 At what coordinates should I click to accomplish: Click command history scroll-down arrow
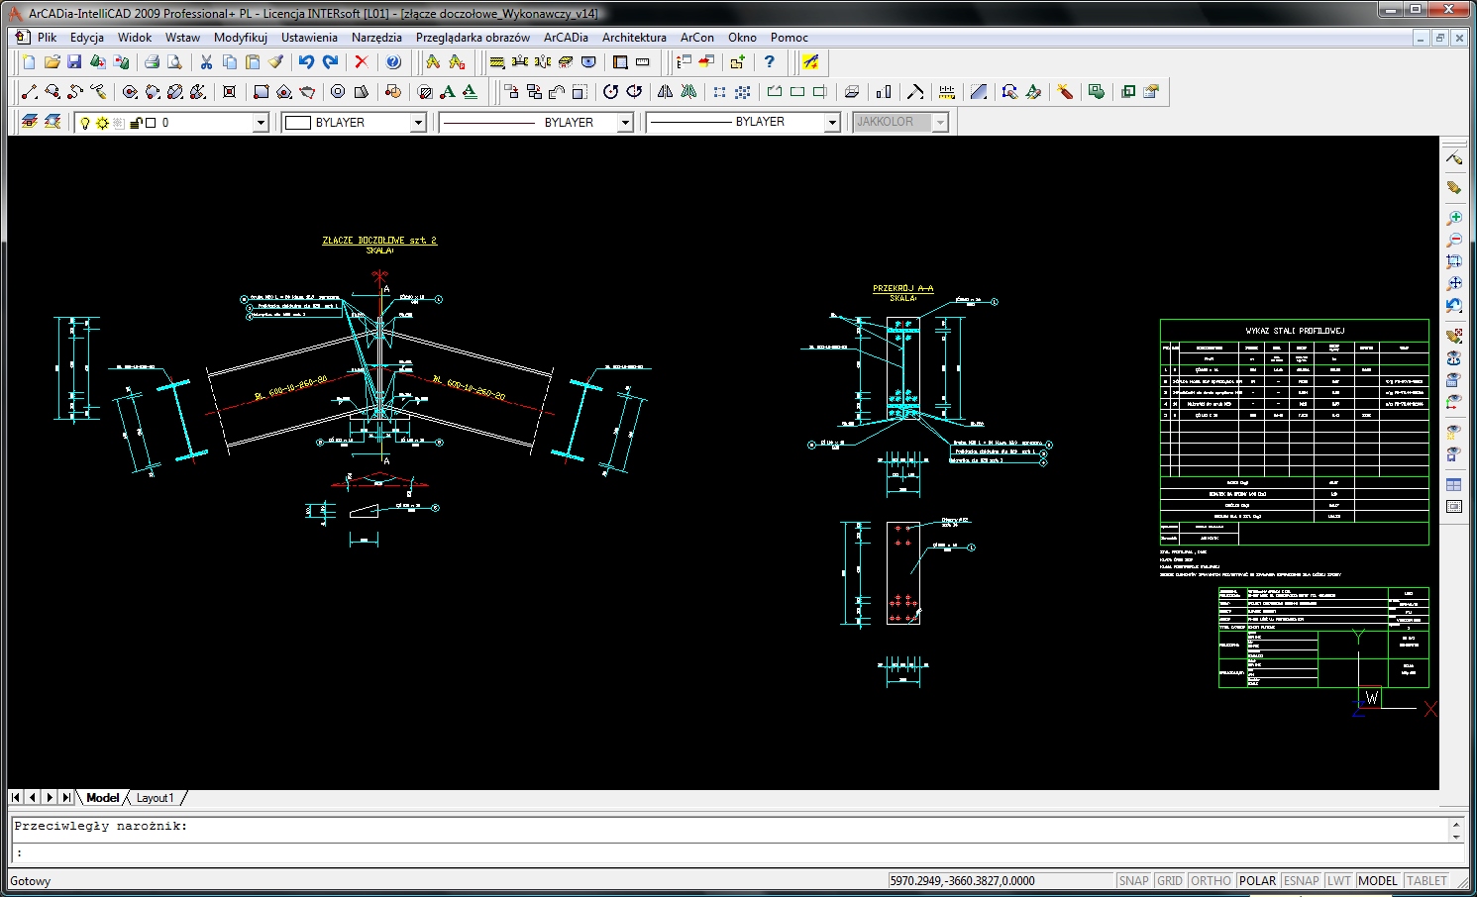pos(1456,837)
